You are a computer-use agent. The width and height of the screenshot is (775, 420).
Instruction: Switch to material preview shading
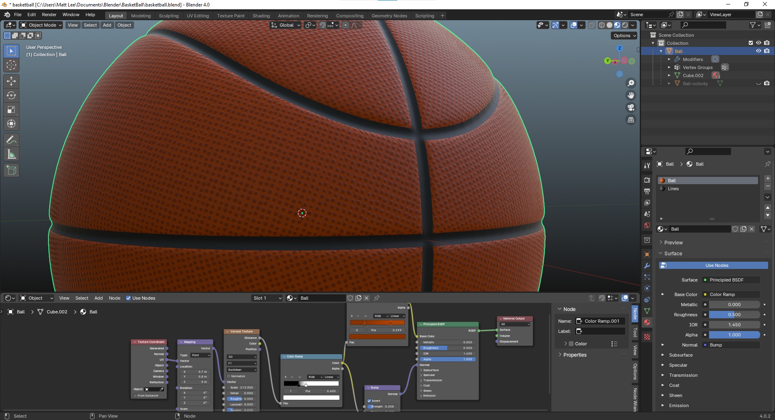pos(617,25)
